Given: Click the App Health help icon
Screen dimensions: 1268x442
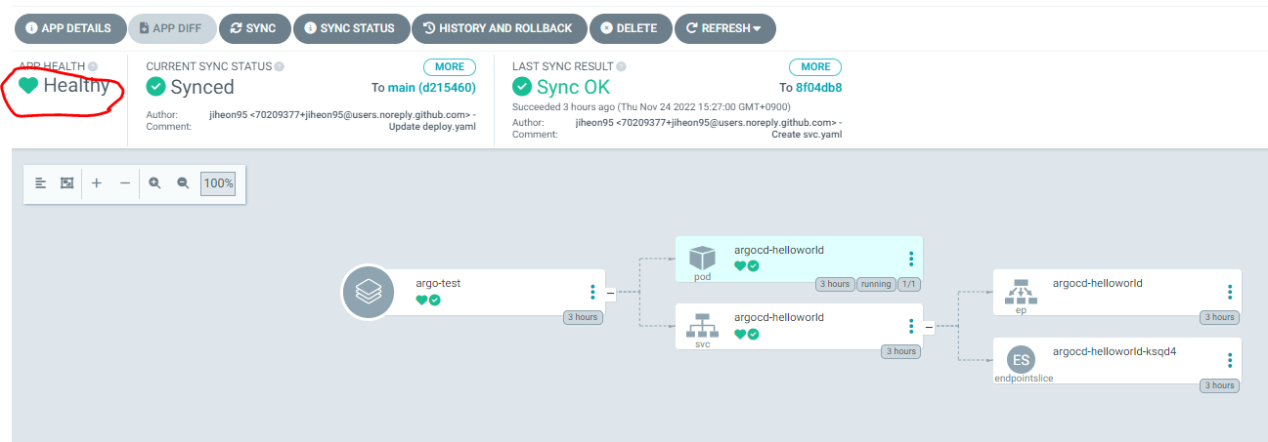Looking at the screenshot, I should (x=93, y=66).
